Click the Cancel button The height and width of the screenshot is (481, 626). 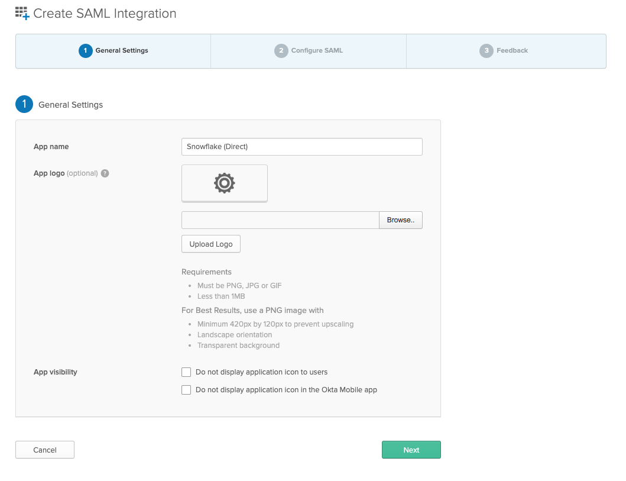click(x=45, y=450)
